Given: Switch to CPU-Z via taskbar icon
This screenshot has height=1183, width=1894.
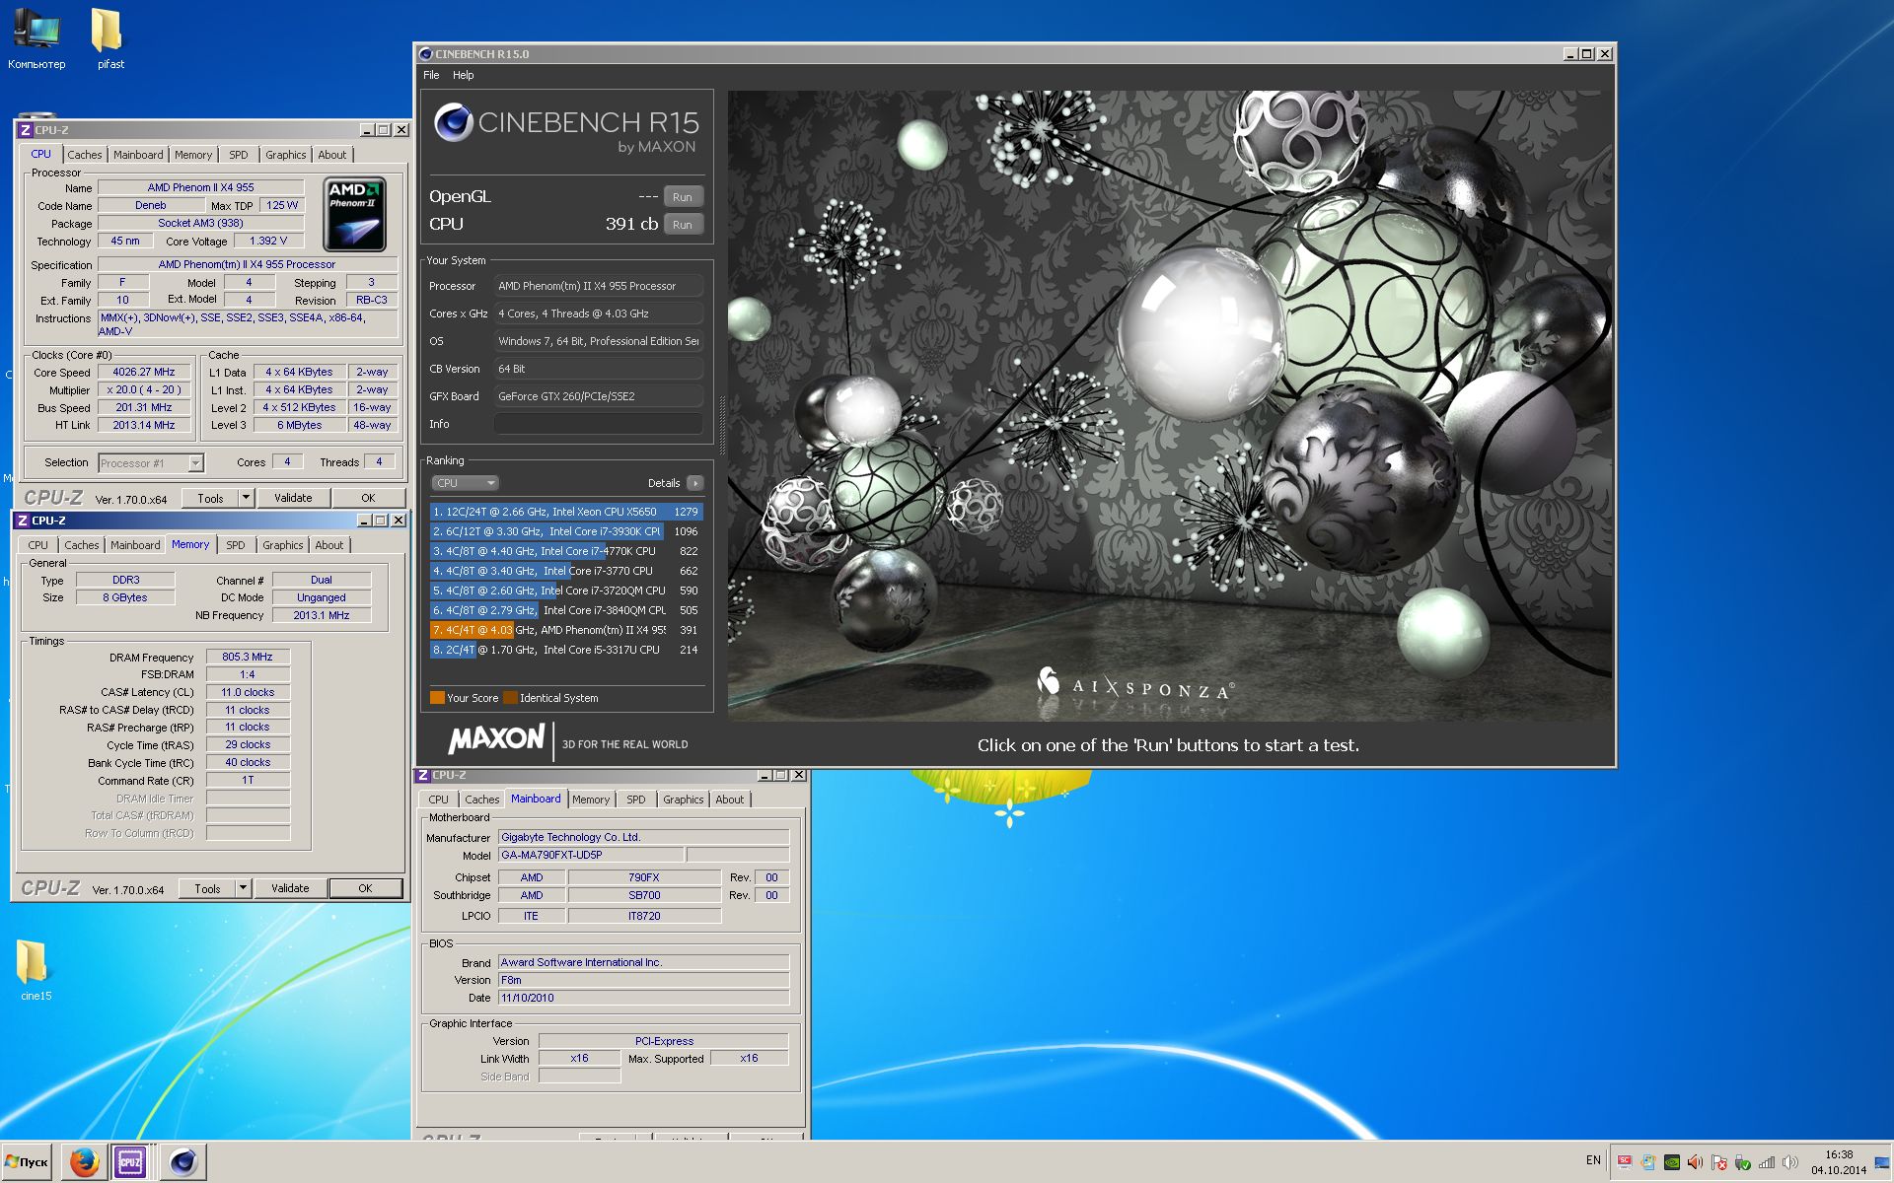Looking at the screenshot, I should pyautogui.click(x=130, y=1162).
